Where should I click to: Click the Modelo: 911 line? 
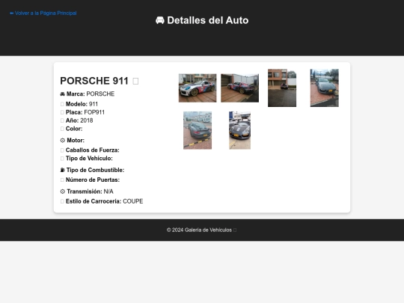(79, 104)
